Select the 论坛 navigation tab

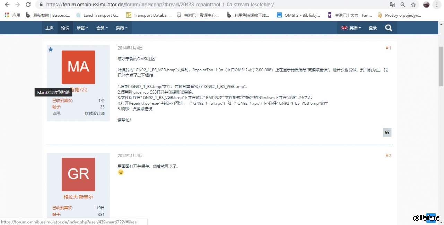click(65, 28)
